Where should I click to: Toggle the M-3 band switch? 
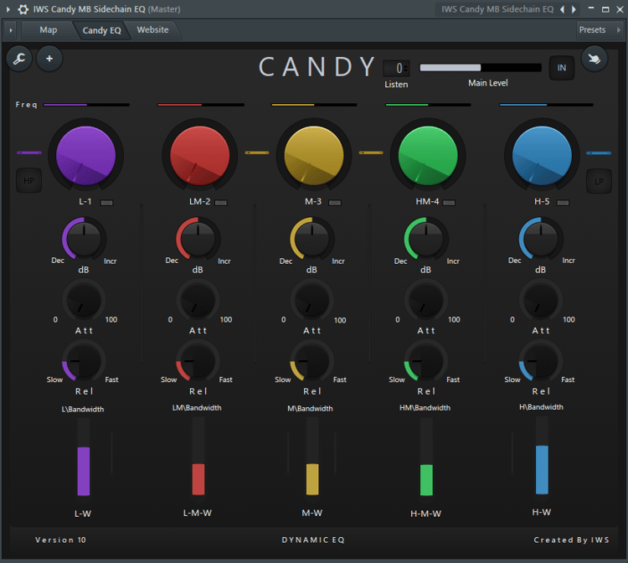pyautogui.click(x=335, y=203)
